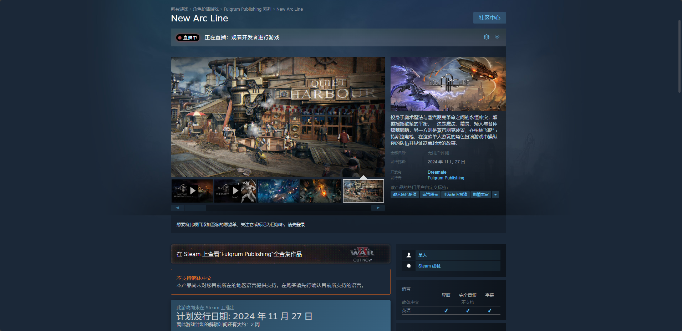
Task: Expand the live broadcast chevron
Action: point(497,37)
